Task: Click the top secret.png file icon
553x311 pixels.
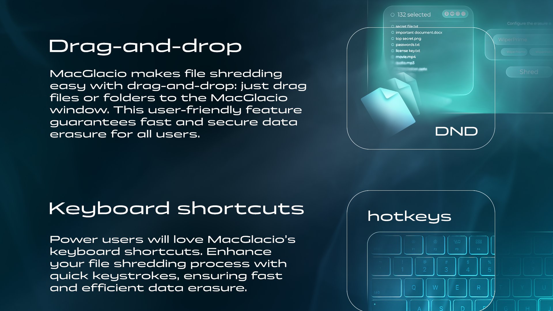Action: pyautogui.click(x=392, y=38)
